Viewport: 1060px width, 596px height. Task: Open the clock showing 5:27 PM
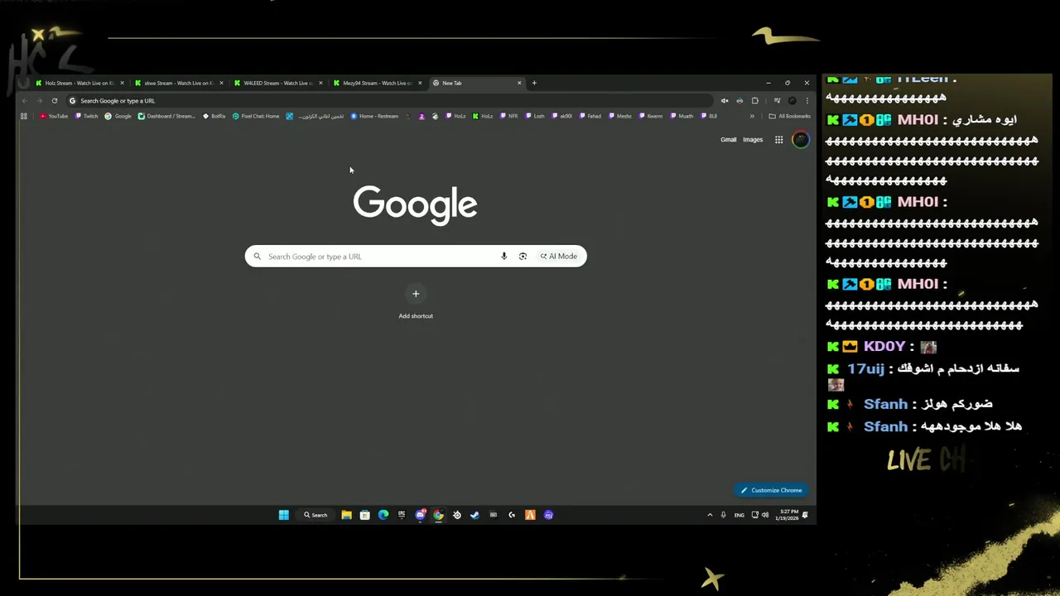787,515
